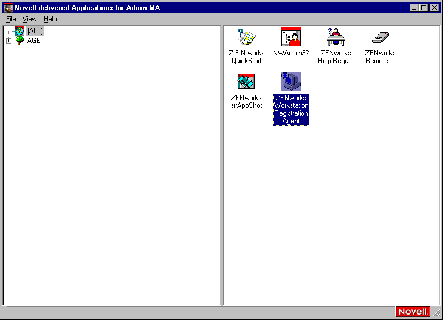Click the Novell logo in status bar
This screenshot has width=443, height=320.
(413, 312)
